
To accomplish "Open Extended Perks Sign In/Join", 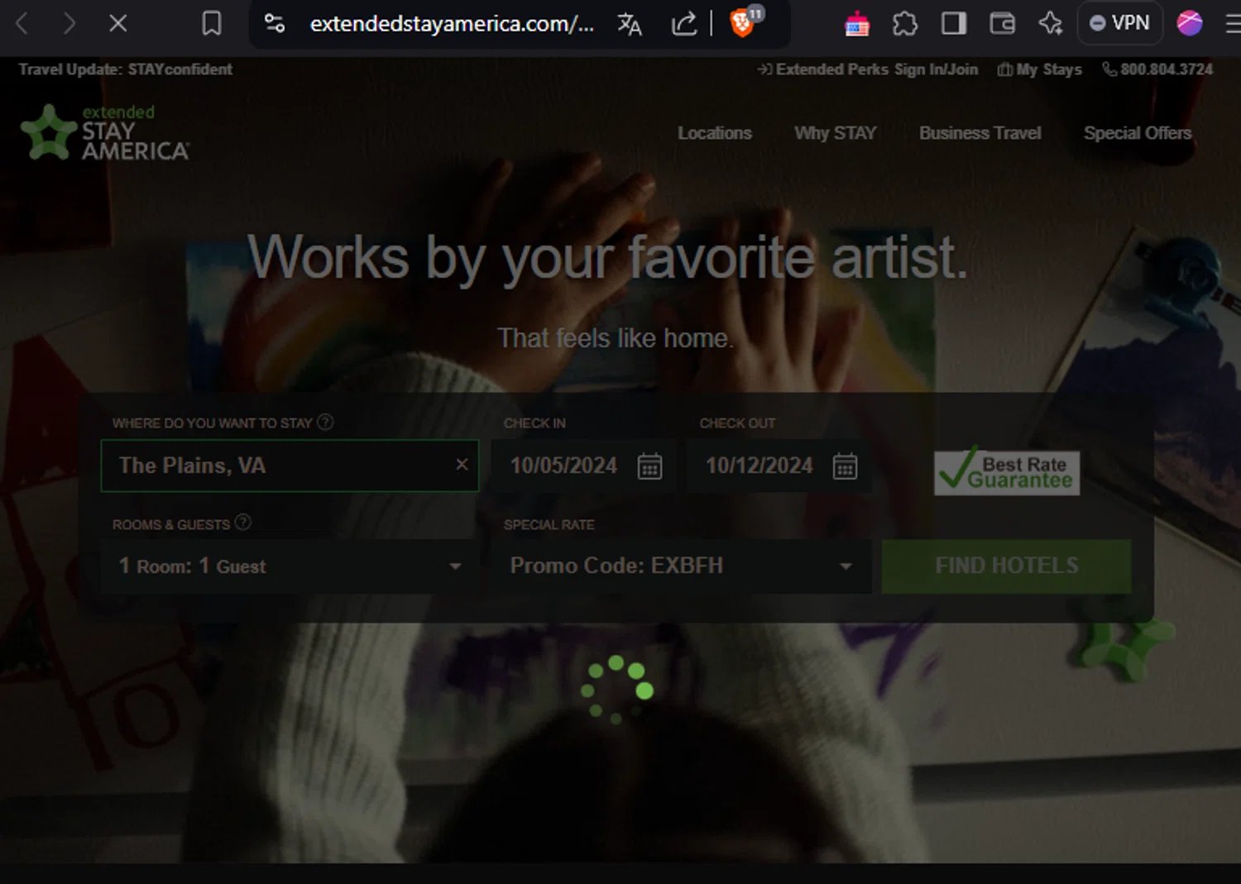I will (867, 69).
